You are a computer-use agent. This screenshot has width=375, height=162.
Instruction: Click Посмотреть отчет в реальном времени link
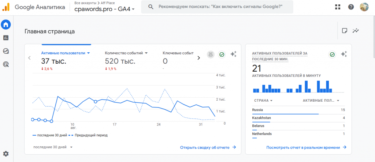[x=307, y=147]
